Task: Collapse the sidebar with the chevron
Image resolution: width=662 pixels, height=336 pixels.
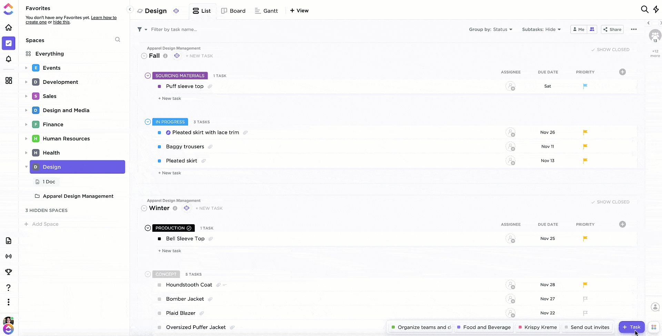Action: [130, 10]
